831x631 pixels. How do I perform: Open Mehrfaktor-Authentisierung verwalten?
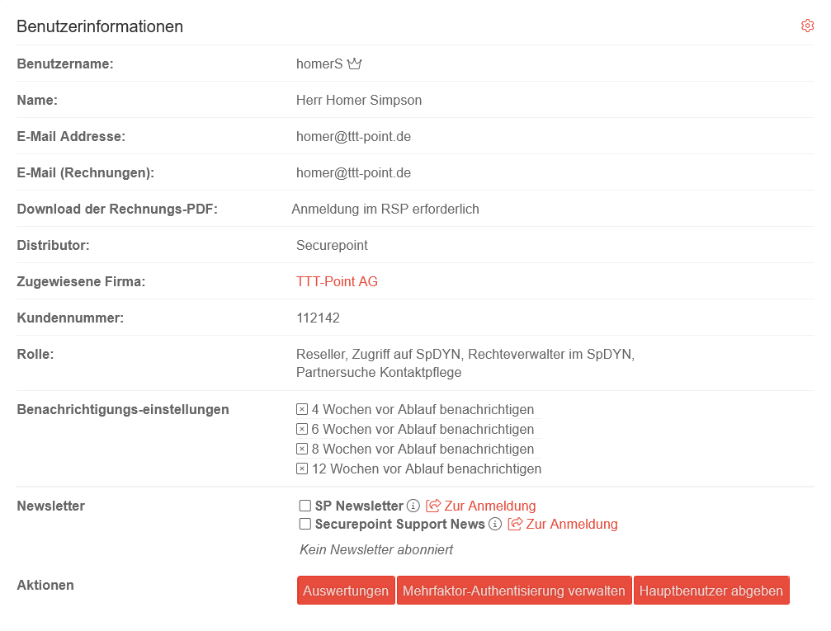coord(514,591)
